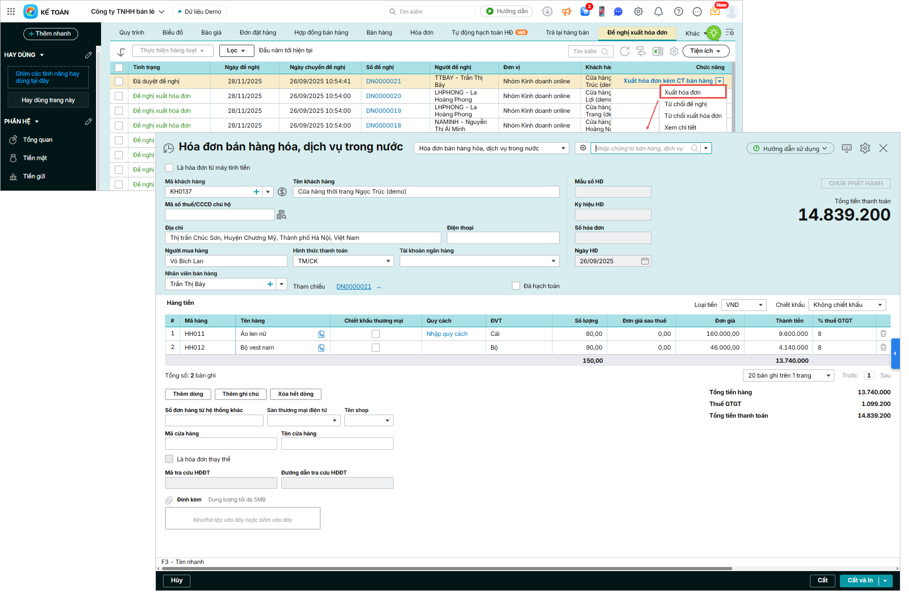This screenshot has height=596, width=909.
Task: Click the 'Người mua hàng' input field
Action: click(226, 261)
